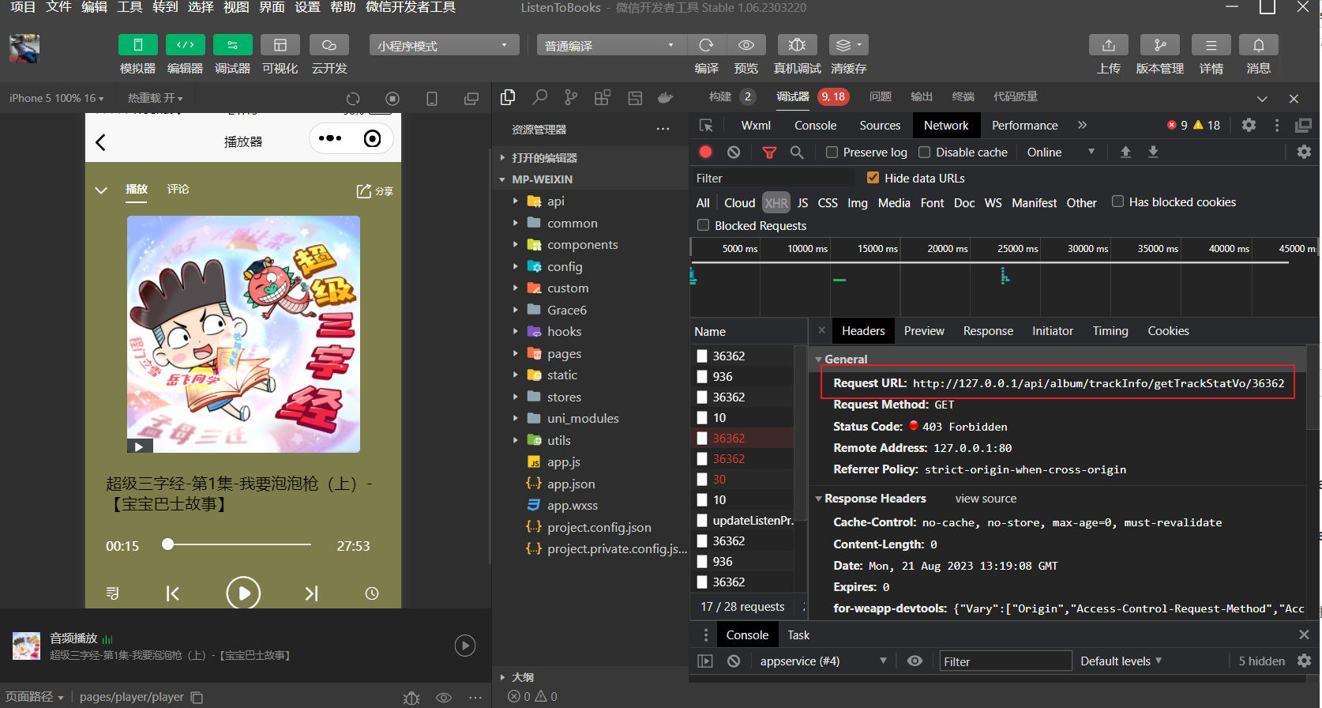Start real device debugging (真机调试)
Viewport: 1322px width, 708px height.
click(x=798, y=45)
